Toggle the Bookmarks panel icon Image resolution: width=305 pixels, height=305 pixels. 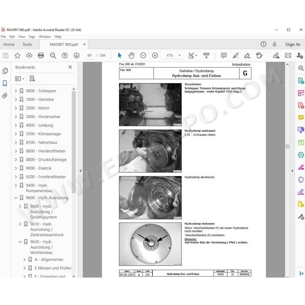[5, 83]
